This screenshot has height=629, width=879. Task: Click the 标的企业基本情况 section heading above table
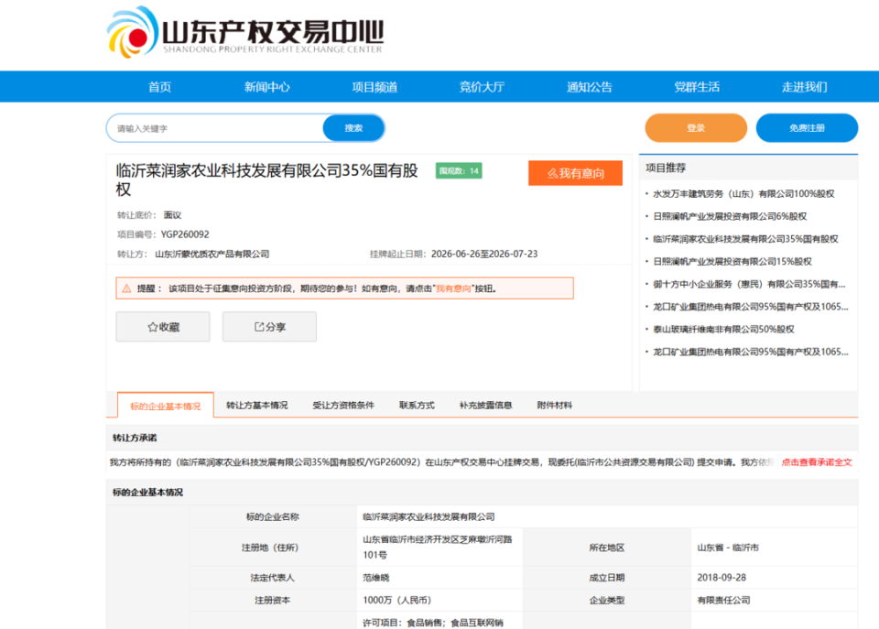click(x=147, y=493)
